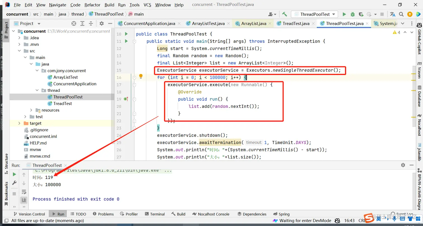Screen dimensions: 423x226
Task: Open the Nocalhost Console
Action: (x=210, y=214)
